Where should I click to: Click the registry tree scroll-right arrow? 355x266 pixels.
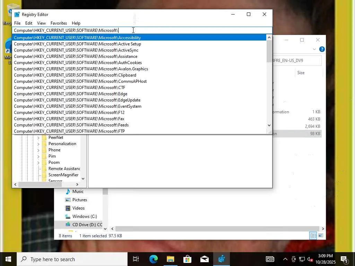(77, 185)
